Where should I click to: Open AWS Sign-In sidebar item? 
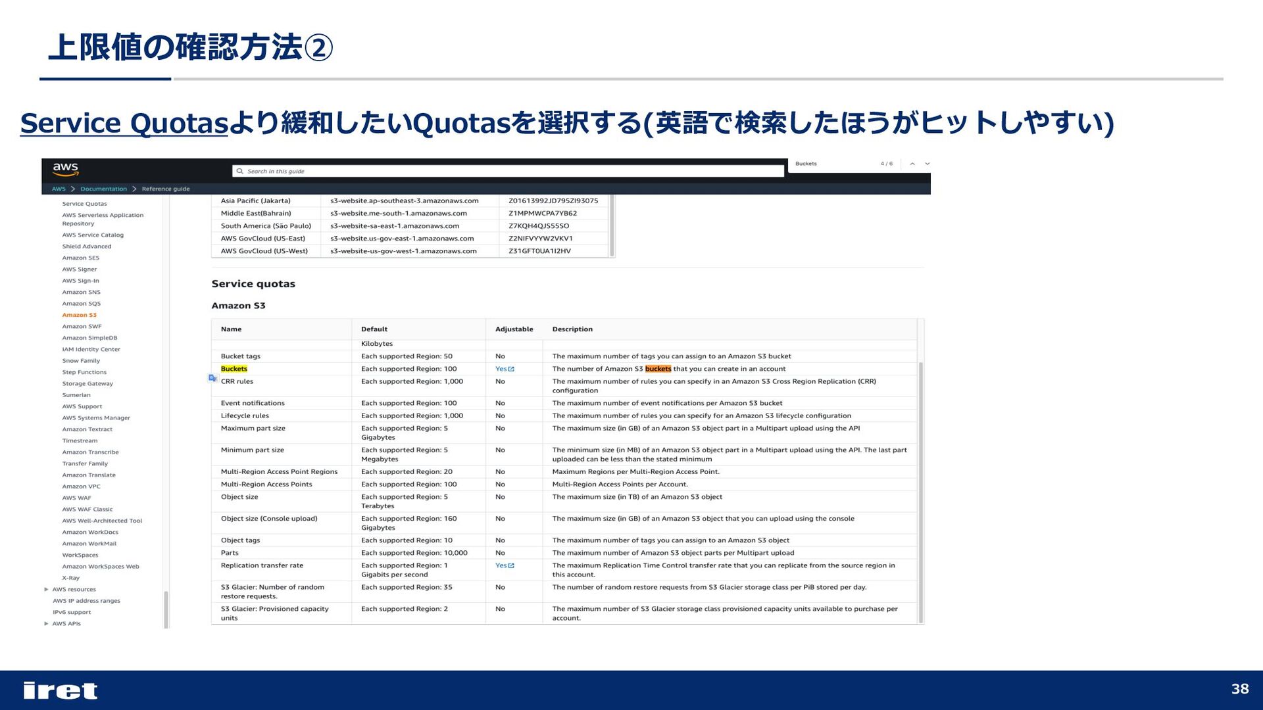click(81, 281)
